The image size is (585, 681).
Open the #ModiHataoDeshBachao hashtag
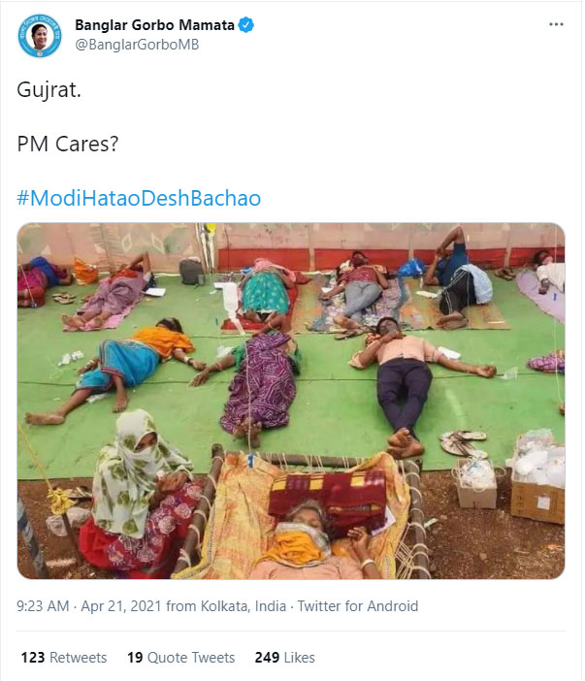click(x=139, y=198)
